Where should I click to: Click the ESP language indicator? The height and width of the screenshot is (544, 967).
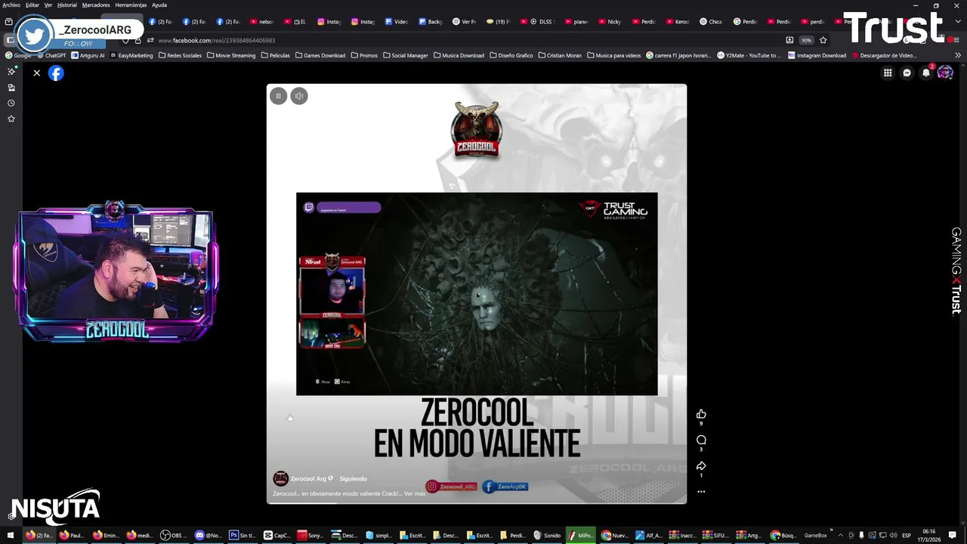pos(906,535)
